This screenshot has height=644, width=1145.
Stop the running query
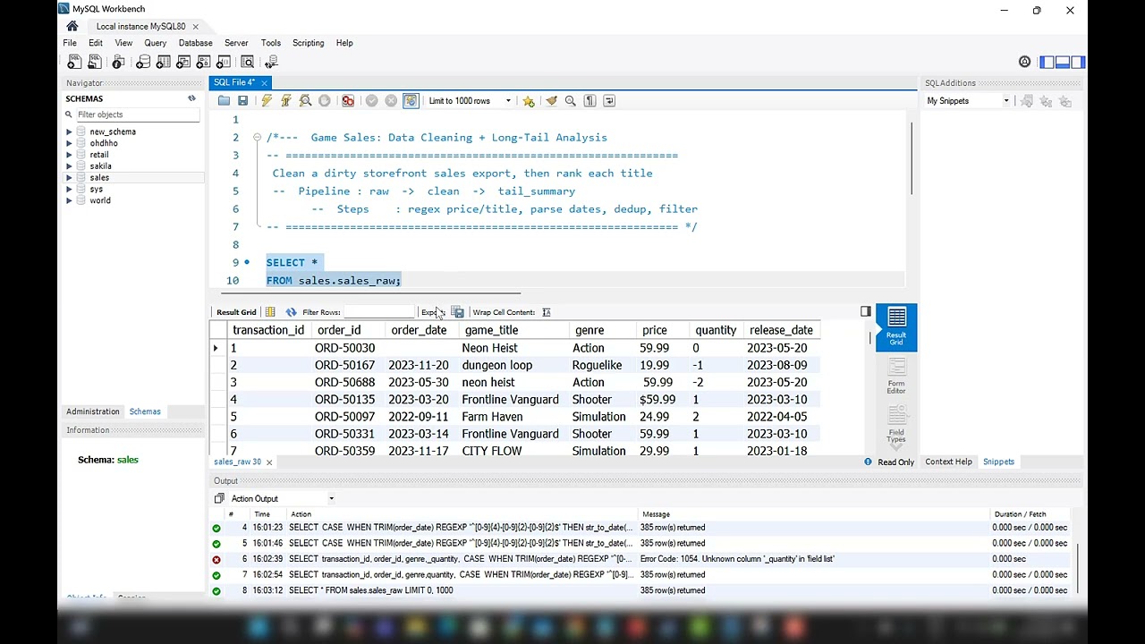coord(325,101)
